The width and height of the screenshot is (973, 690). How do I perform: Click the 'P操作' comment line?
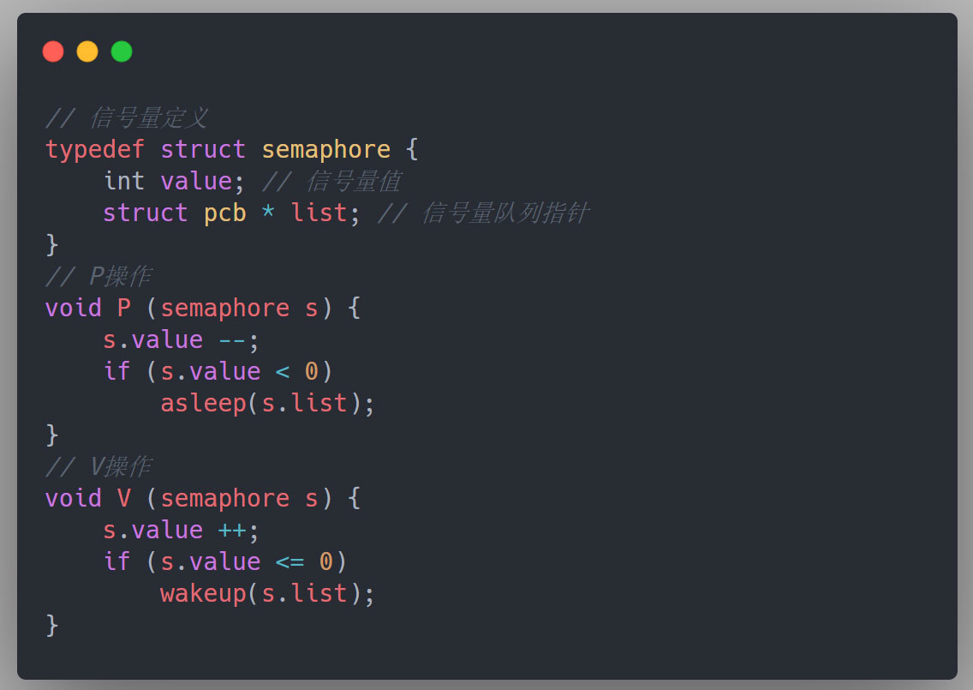coord(98,276)
